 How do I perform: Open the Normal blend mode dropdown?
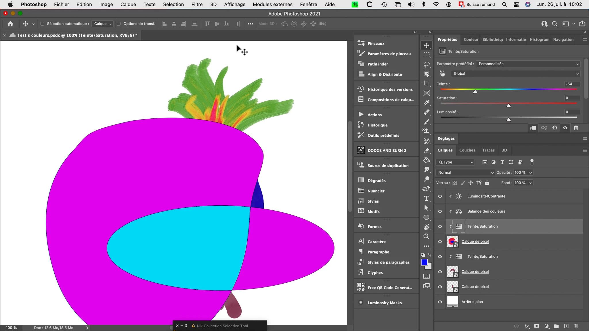tap(465, 172)
